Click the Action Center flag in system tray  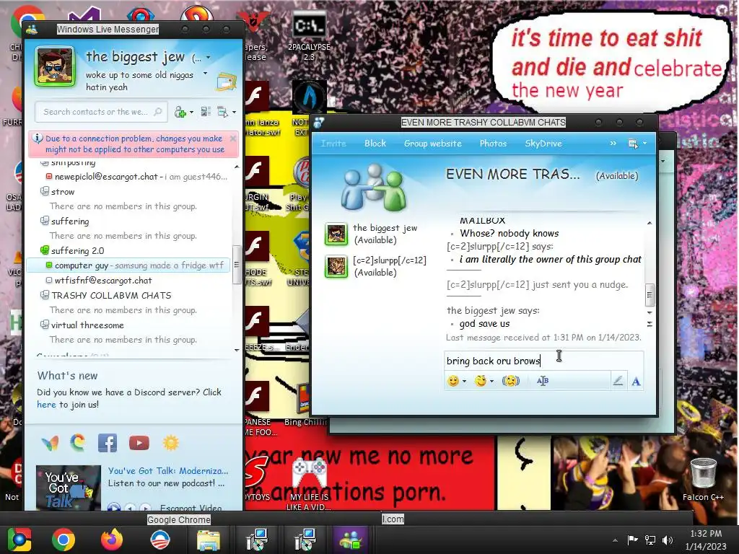(632, 540)
